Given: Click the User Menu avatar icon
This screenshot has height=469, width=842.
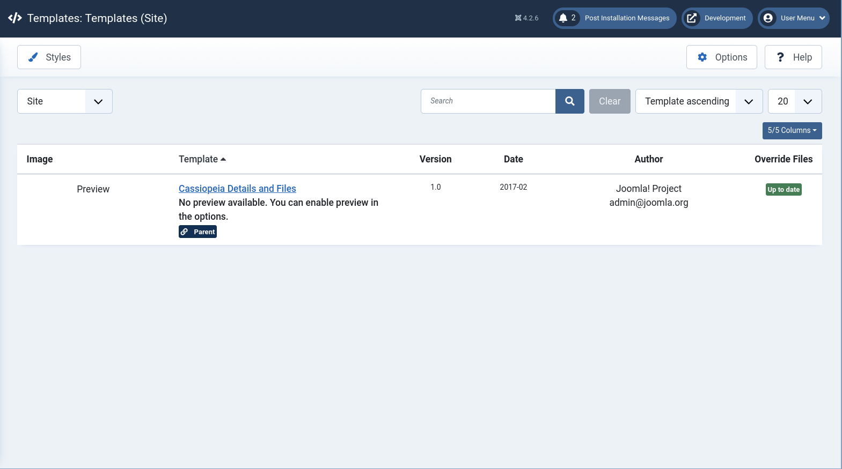Looking at the screenshot, I should [x=768, y=18].
